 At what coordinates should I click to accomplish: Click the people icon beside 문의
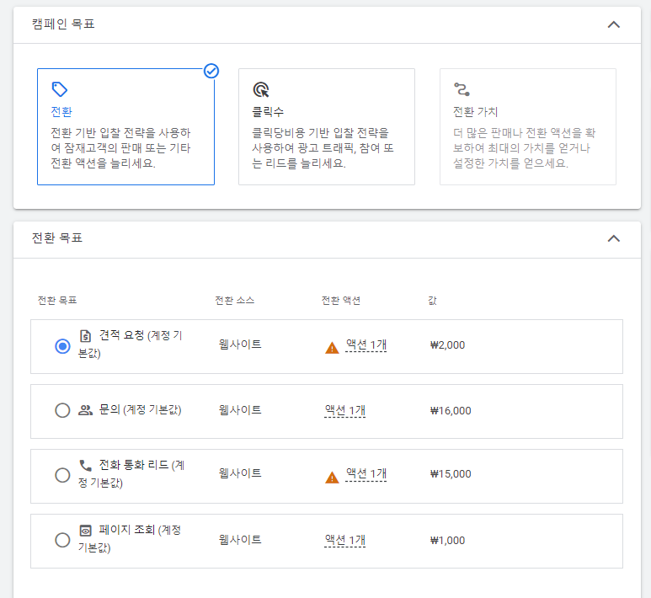tap(86, 410)
